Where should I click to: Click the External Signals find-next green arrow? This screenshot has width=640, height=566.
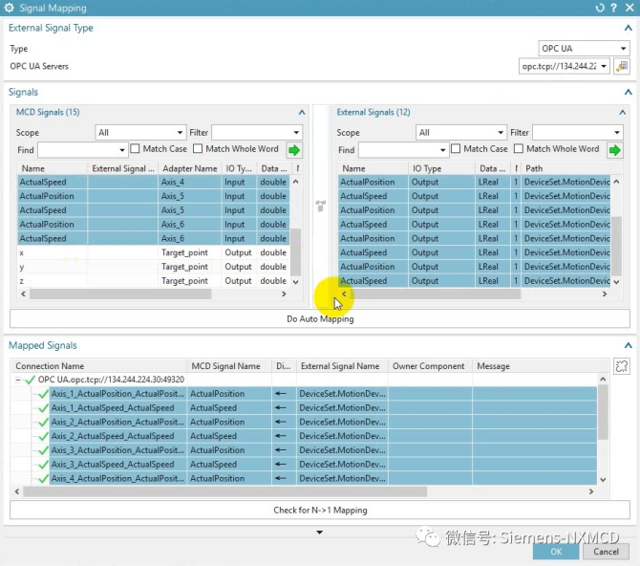(615, 150)
